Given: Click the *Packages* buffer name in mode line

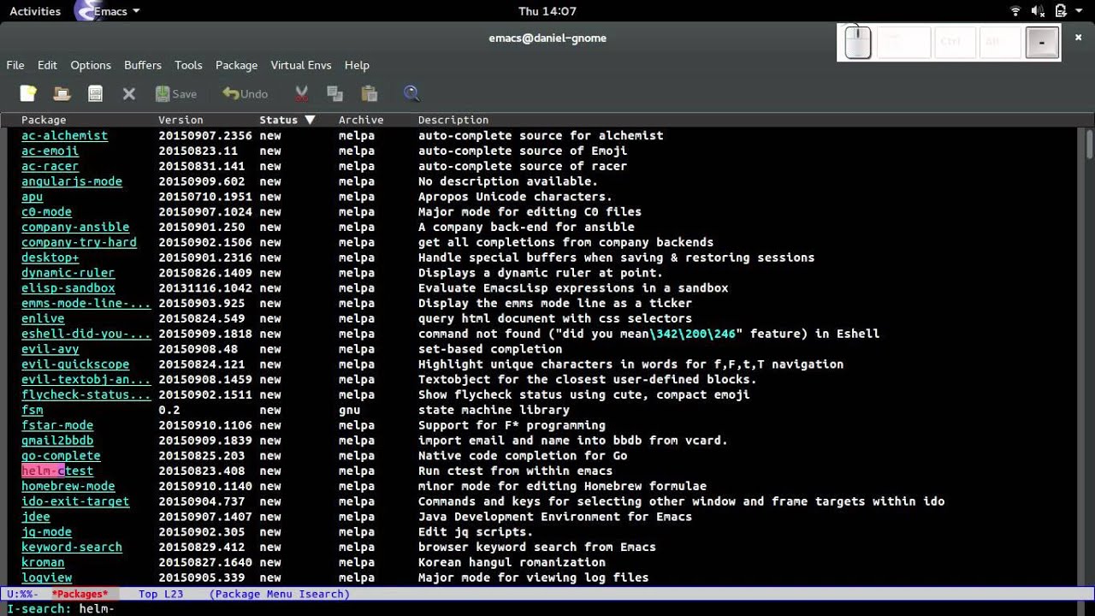Looking at the screenshot, I should coord(80,594).
